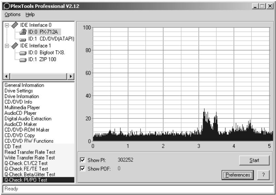Click the left arrow of the device tree scrollbar
The image size is (276, 195).
click(x=7, y=76)
